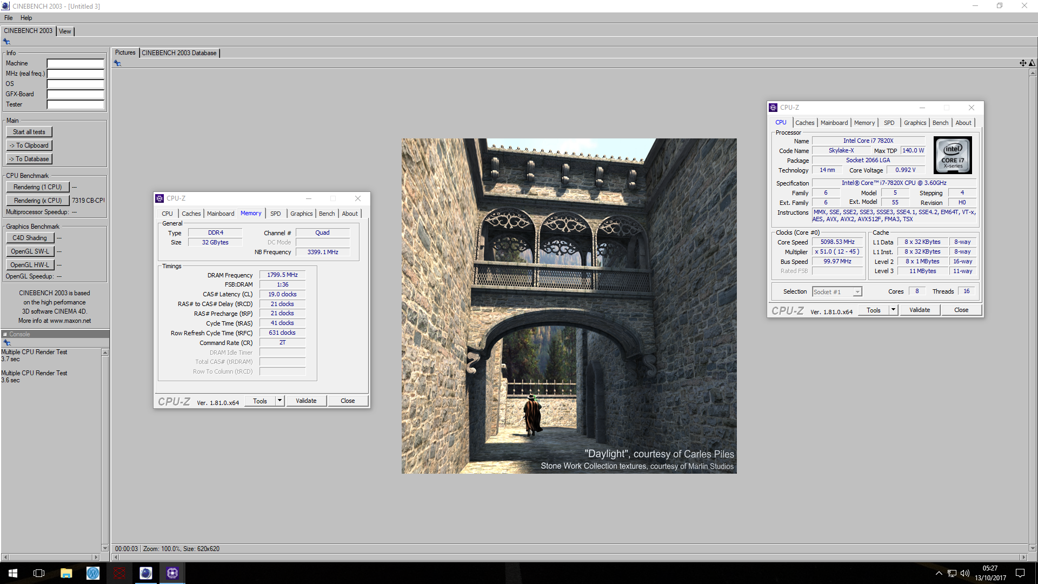
Task: Click Validate in the CPU-Z Memory window
Action: click(x=306, y=401)
